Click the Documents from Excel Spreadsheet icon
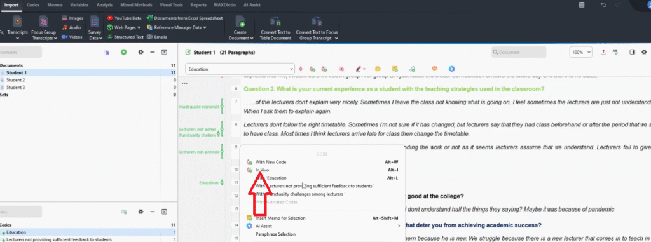651x242 pixels. tap(150, 18)
